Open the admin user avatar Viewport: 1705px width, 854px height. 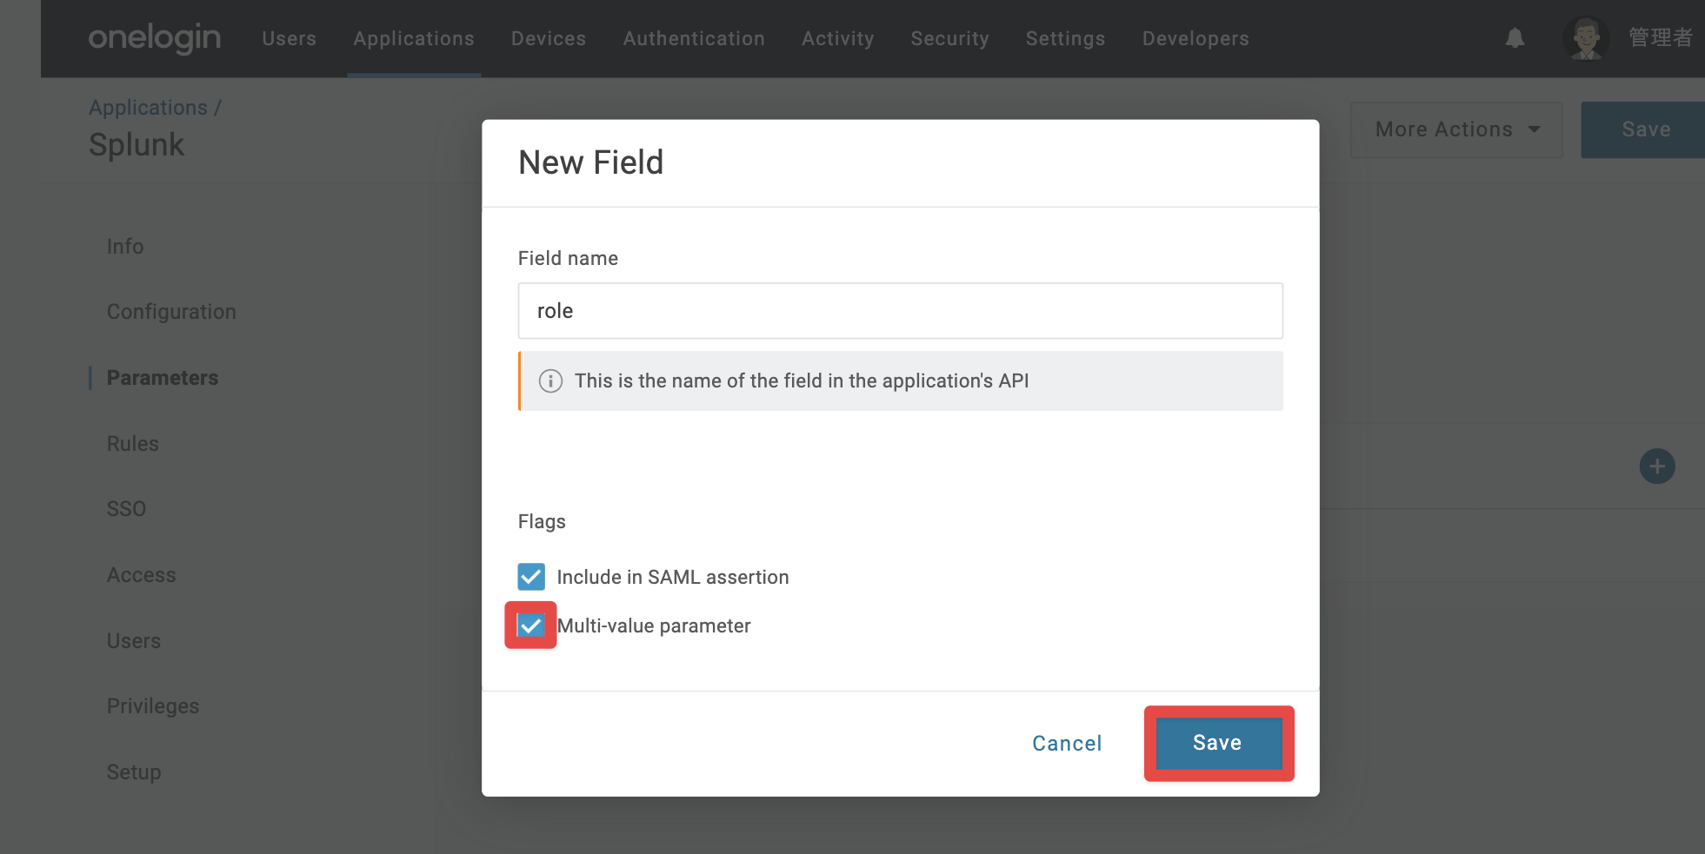(1585, 39)
